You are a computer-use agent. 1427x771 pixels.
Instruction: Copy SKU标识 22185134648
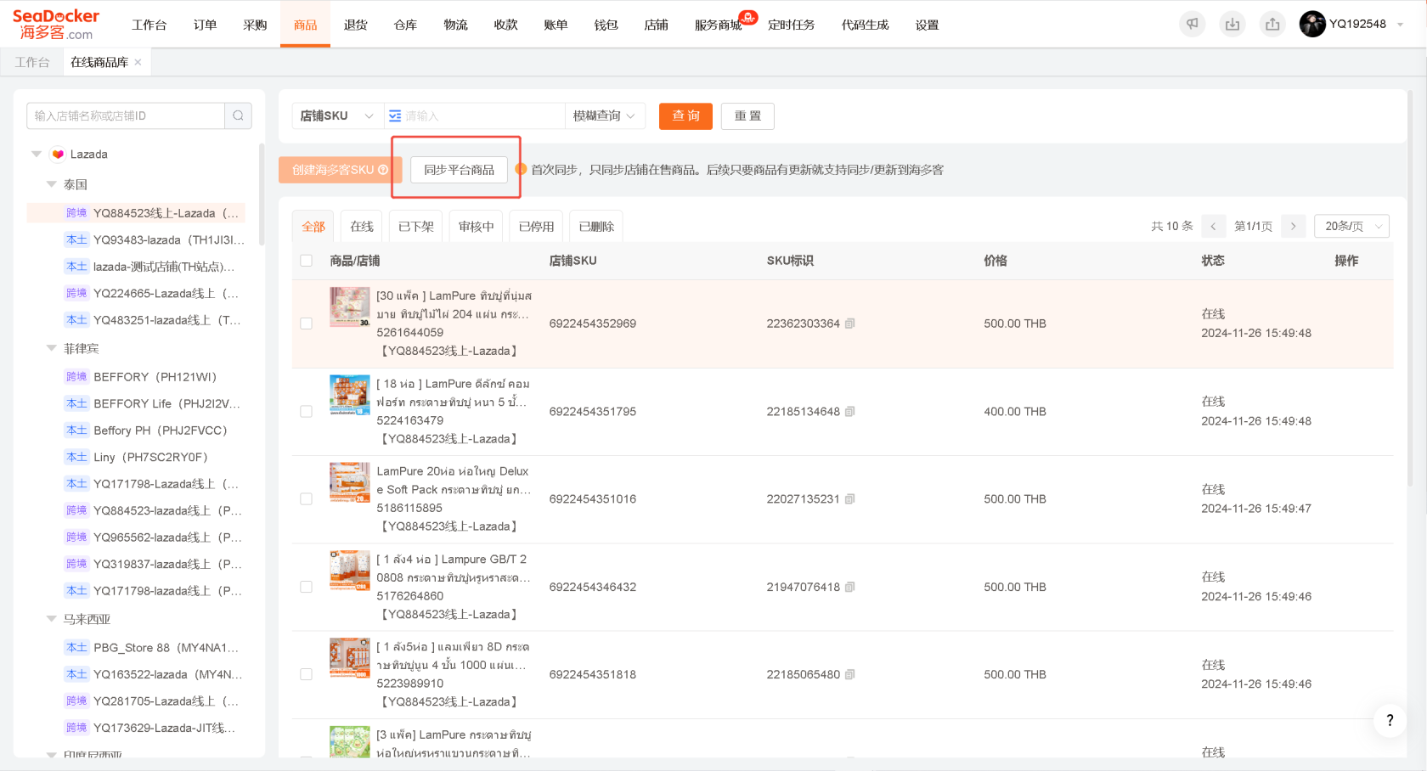coord(850,412)
